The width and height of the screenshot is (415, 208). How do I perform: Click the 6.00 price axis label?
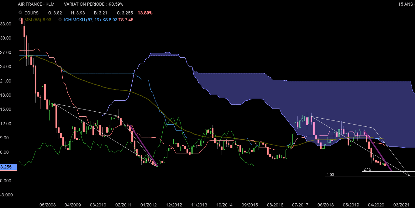(6, 152)
